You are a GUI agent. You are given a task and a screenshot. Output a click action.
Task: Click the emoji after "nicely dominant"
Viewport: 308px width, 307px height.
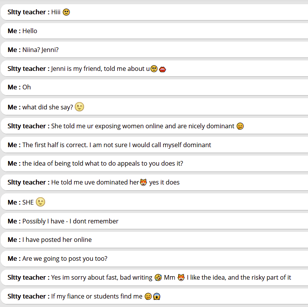click(x=240, y=126)
